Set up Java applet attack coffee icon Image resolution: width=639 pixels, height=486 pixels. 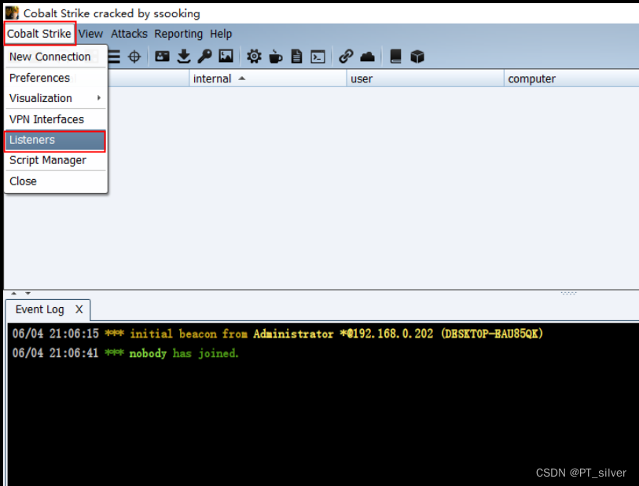tap(276, 57)
